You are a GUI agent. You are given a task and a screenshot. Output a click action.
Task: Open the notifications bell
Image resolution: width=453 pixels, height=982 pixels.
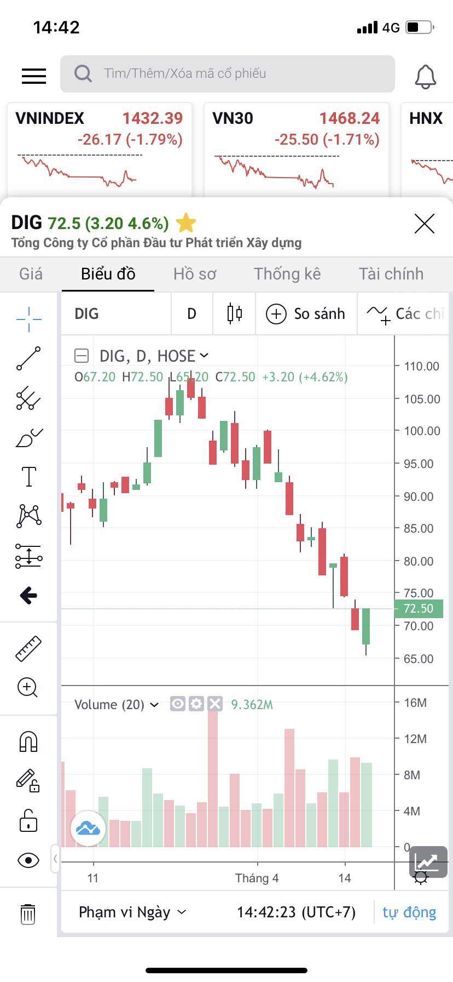coord(425,76)
